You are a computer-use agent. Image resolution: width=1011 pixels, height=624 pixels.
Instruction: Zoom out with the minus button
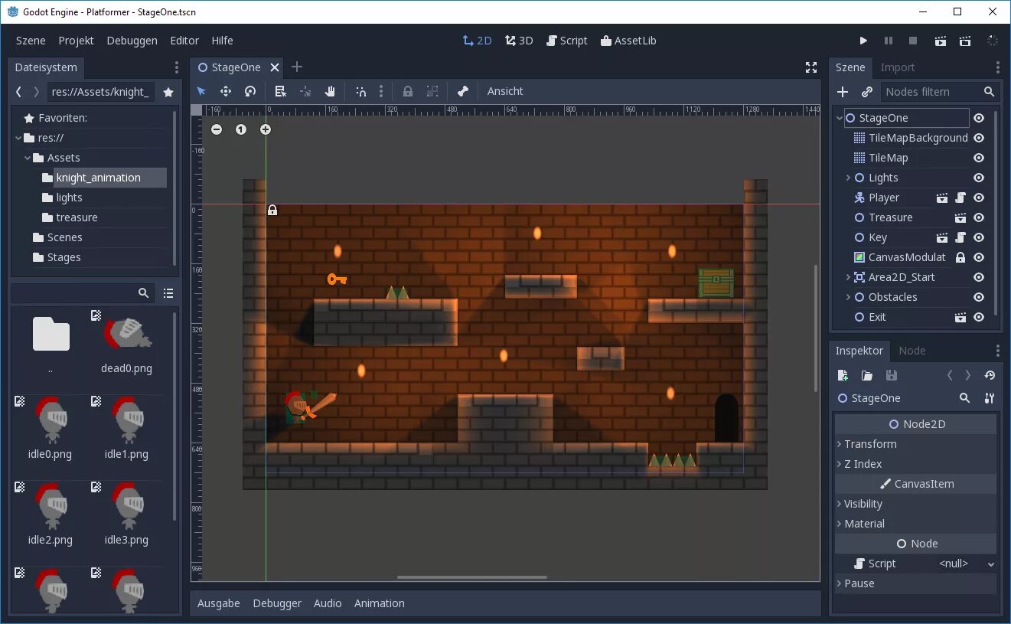(x=217, y=129)
